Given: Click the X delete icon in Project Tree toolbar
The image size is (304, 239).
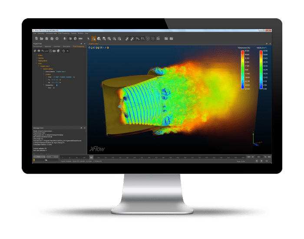Looking at the screenshot, I should click(x=67, y=51).
